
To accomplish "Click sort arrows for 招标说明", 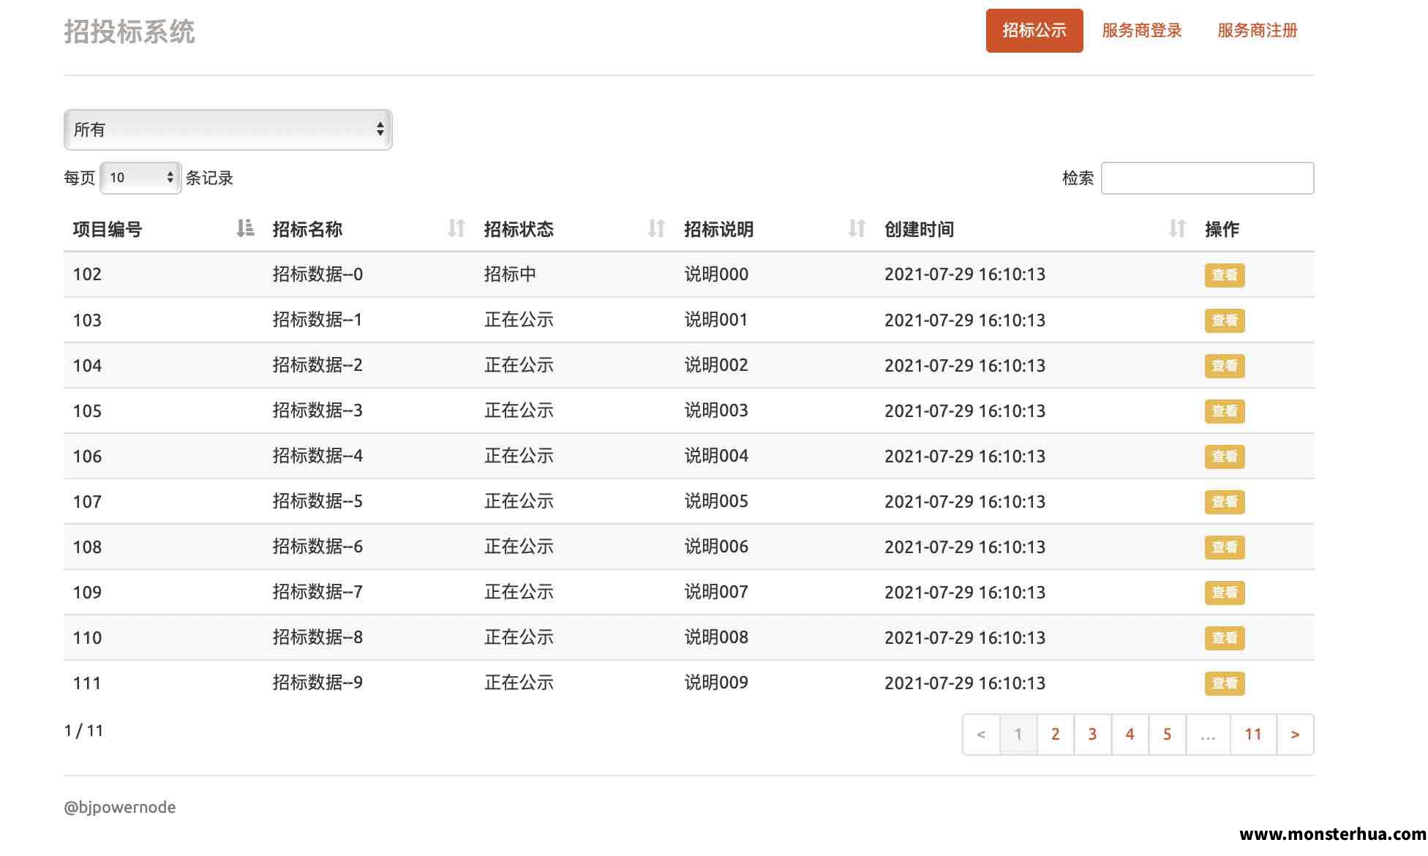I will tap(857, 229).
